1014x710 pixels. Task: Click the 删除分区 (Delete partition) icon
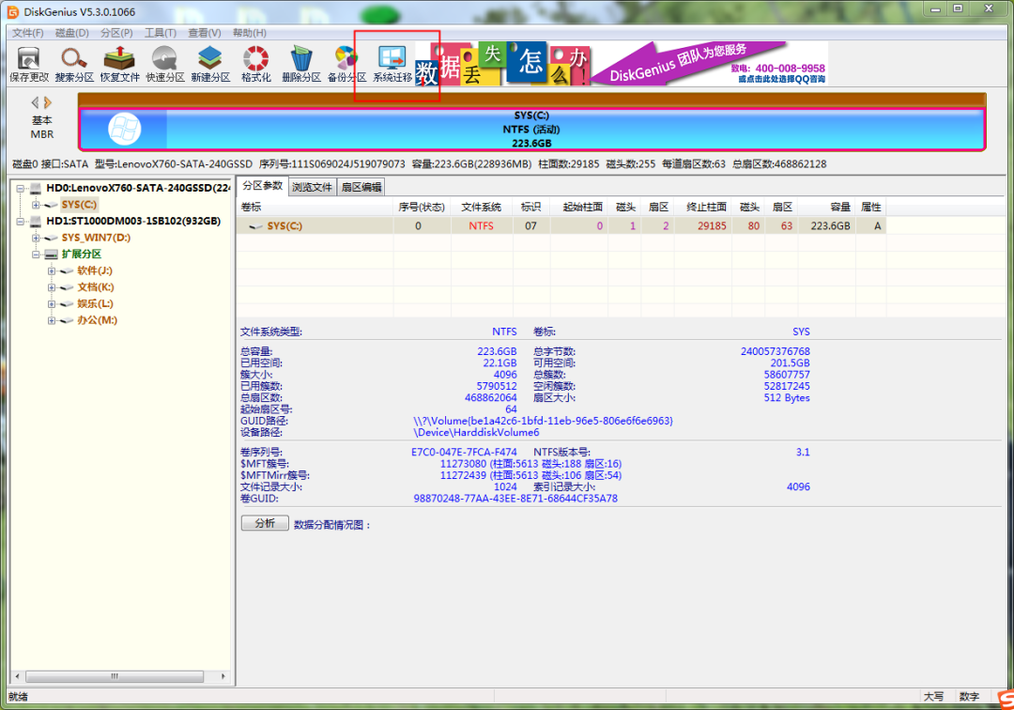tap(301, 62)
